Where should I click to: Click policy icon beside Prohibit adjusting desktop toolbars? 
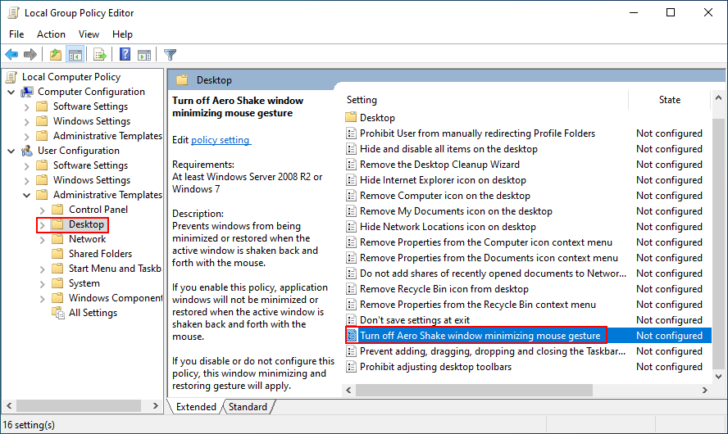coord(352,367)
